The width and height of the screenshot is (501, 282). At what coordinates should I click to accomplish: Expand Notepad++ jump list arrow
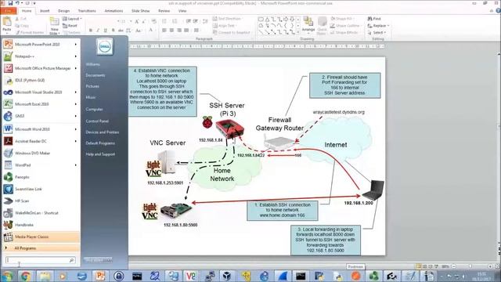(x=76, y=56)
